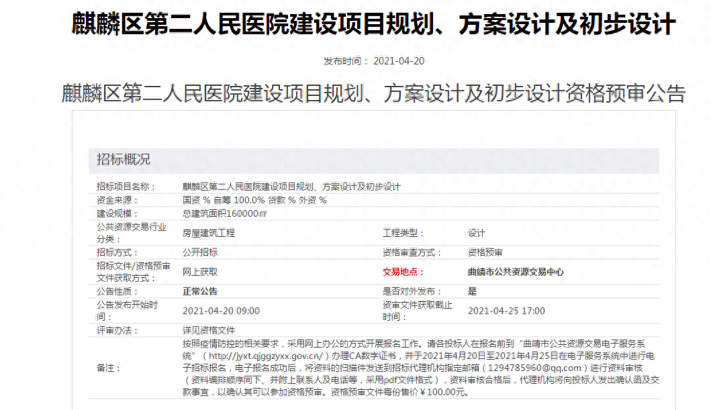The width and height of the screenshot is (711, 410).
Task: Click the red 交易地点 label
Action: pyautogui.click(x=403, y=272)
